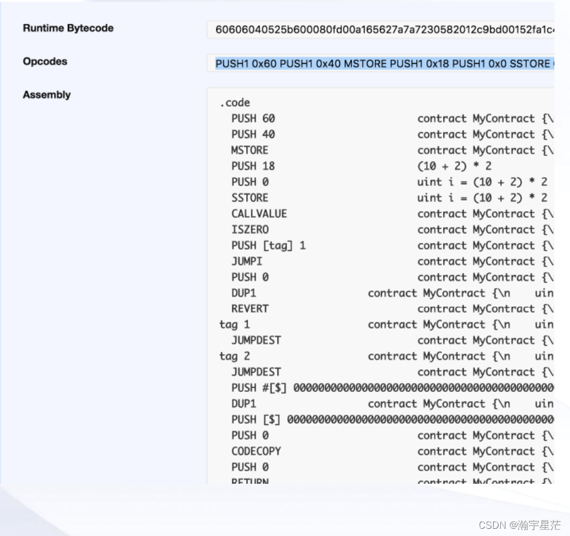Click the JUMPDEST under tag 2
570x536 pixels.
coord(256,372)
